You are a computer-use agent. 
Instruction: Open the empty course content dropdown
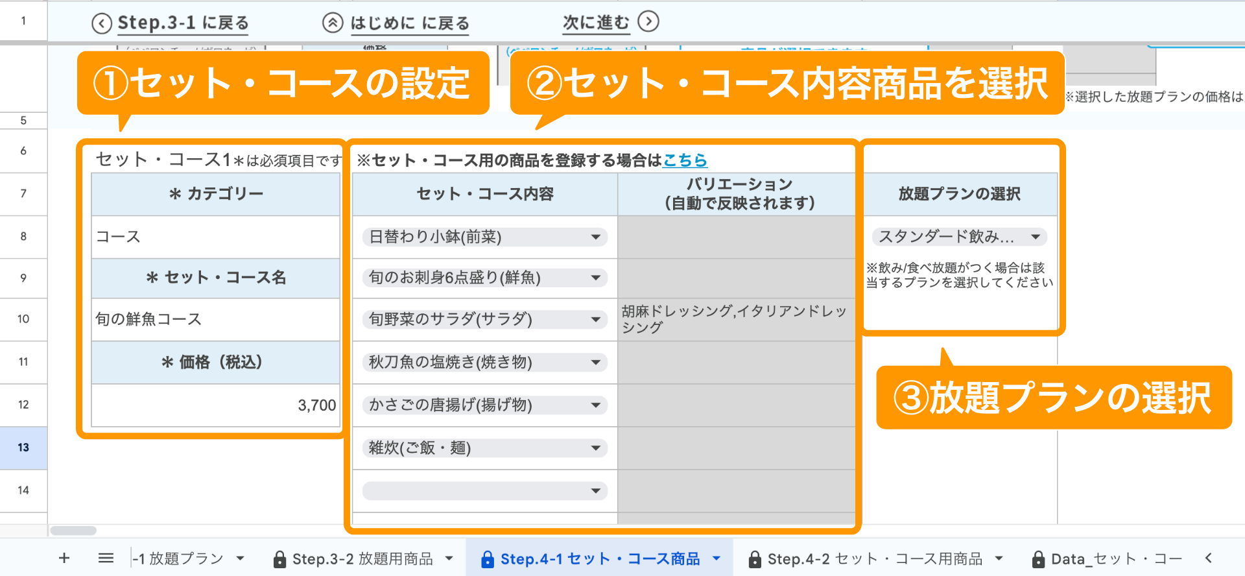[485, 490]
